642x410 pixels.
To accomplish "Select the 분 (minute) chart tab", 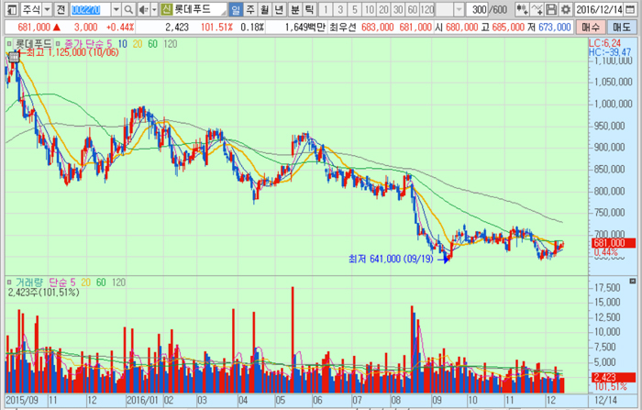I will (x=295, y=9).
